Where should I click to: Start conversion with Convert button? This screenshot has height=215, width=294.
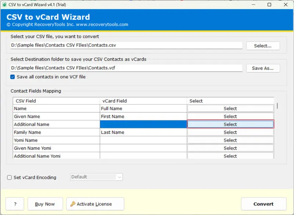(263, 204)
